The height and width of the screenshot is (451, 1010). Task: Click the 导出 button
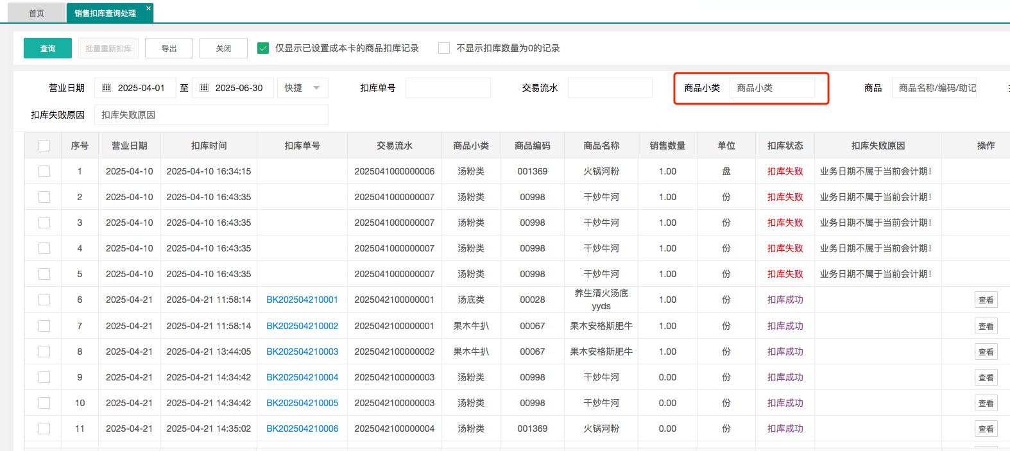(169, 48)
